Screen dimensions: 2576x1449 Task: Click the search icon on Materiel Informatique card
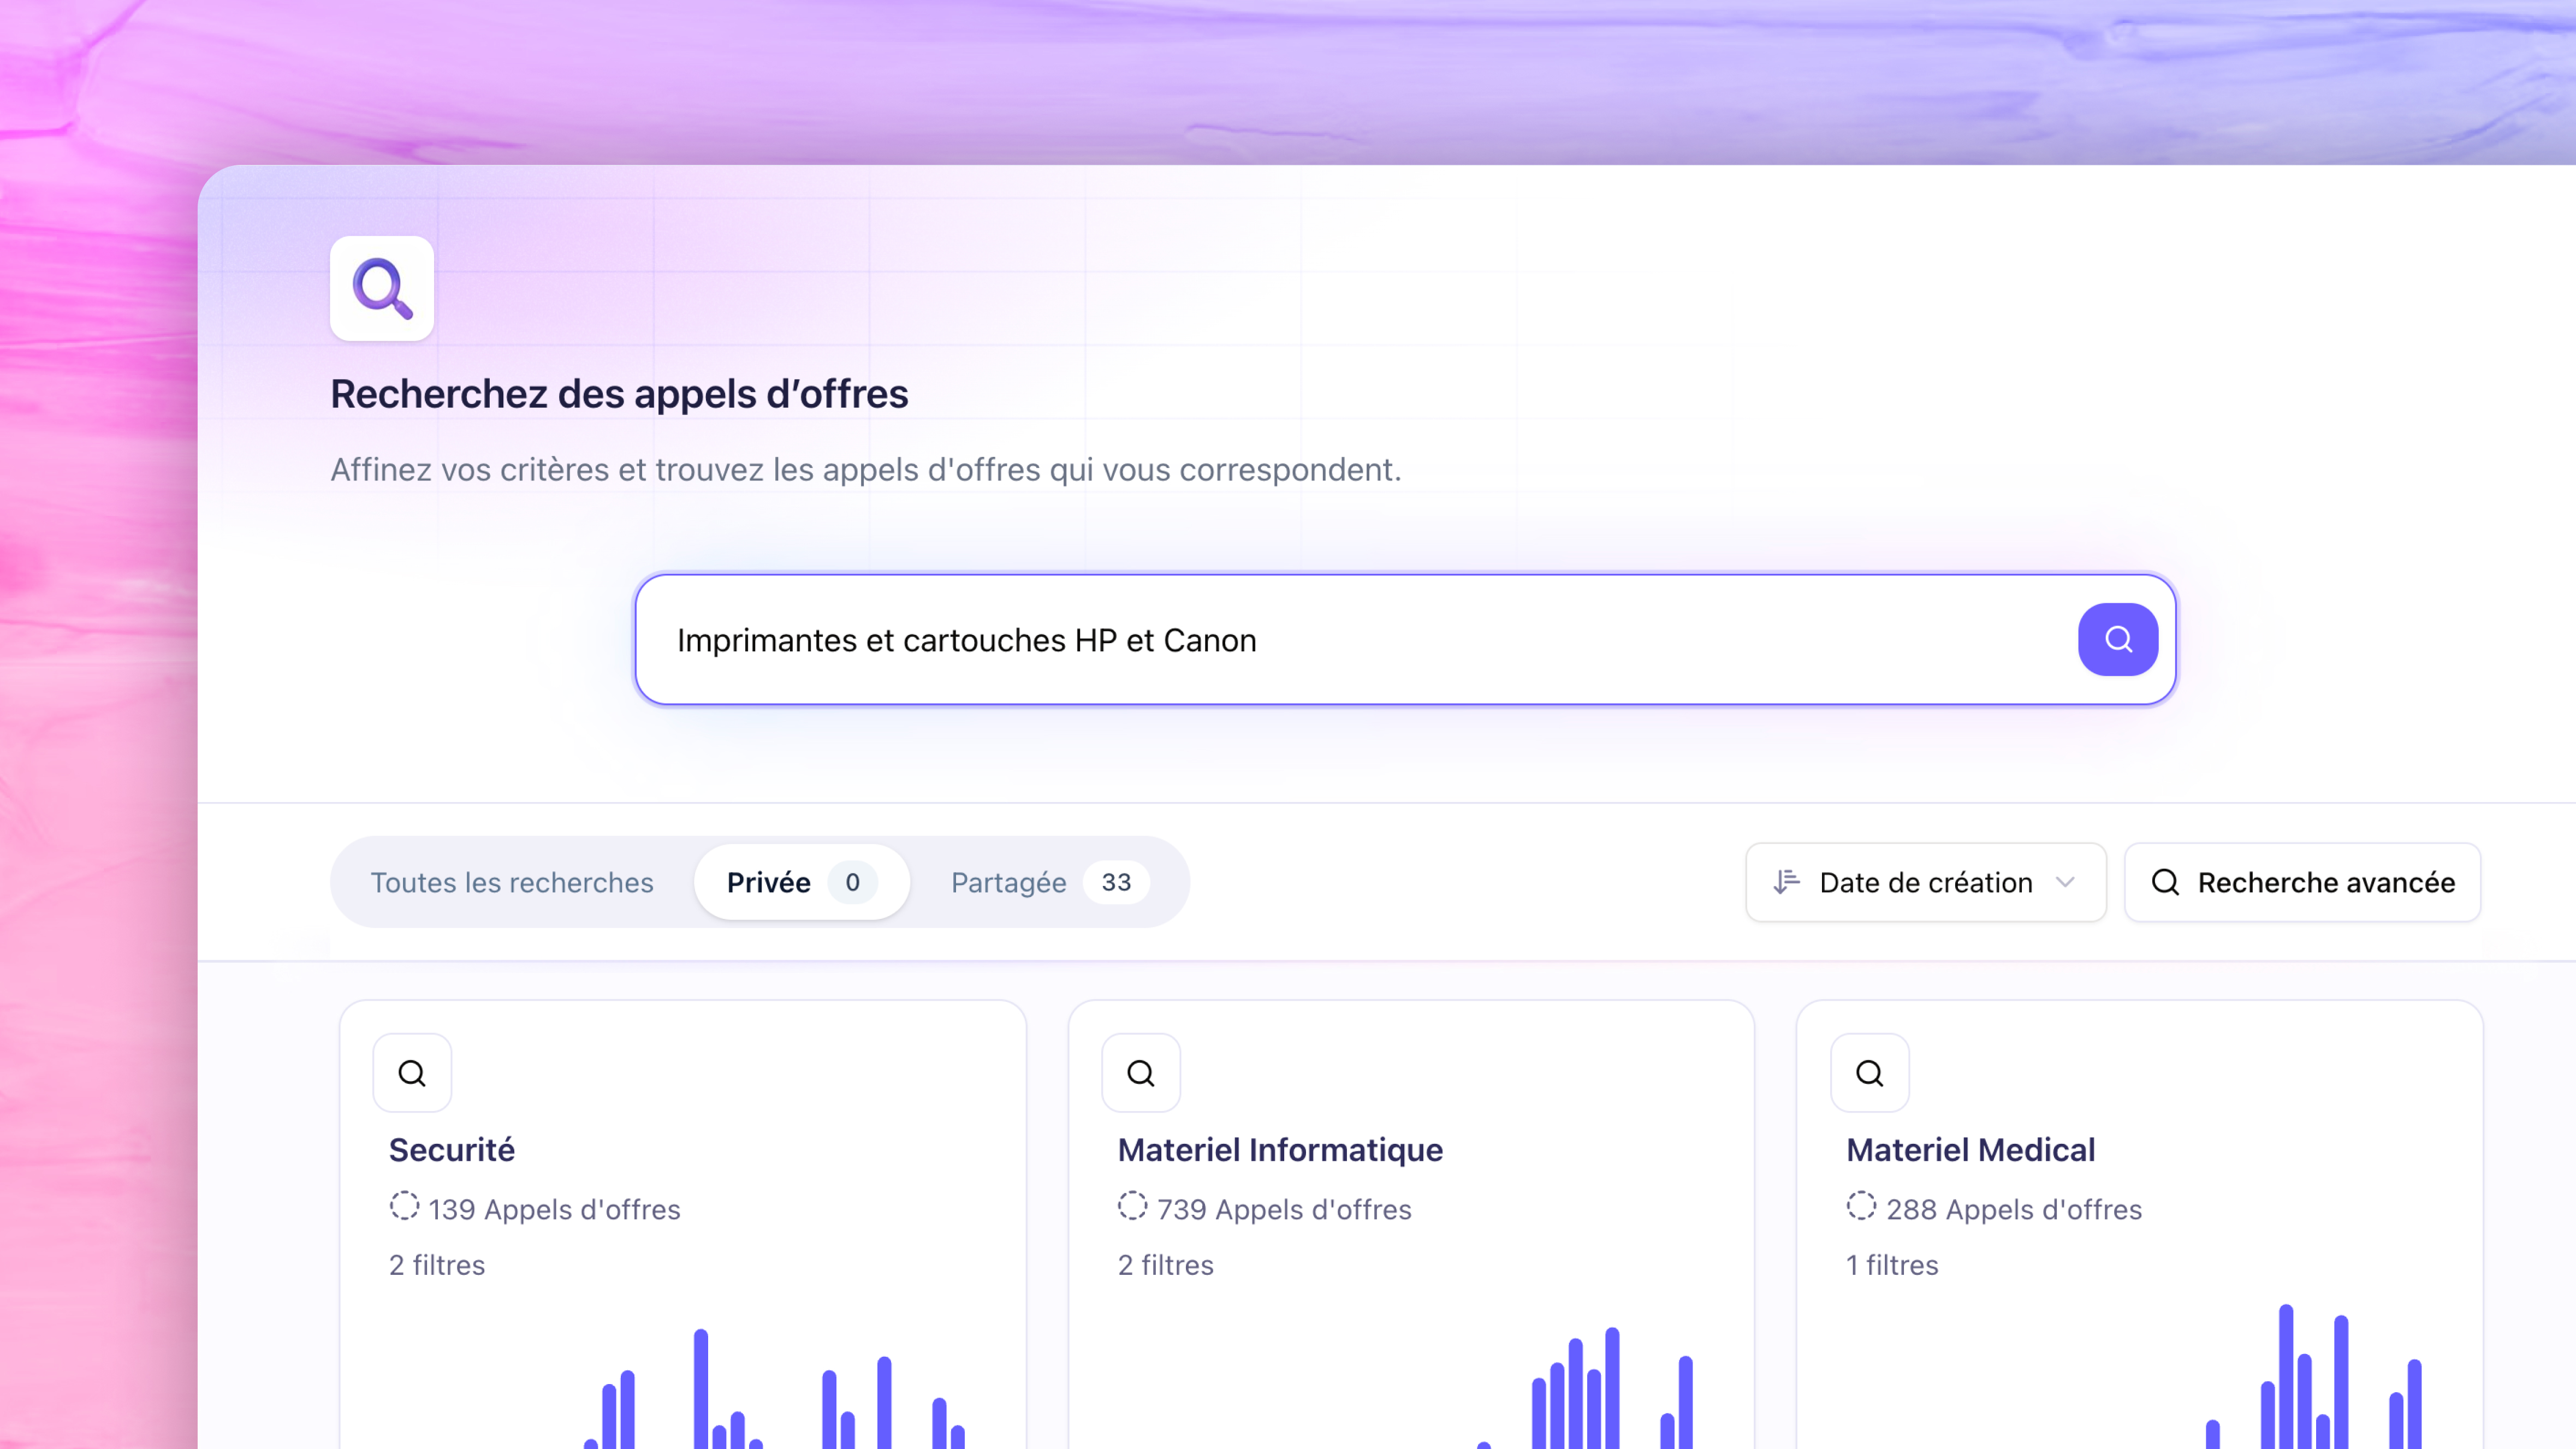point(1141,1073)
